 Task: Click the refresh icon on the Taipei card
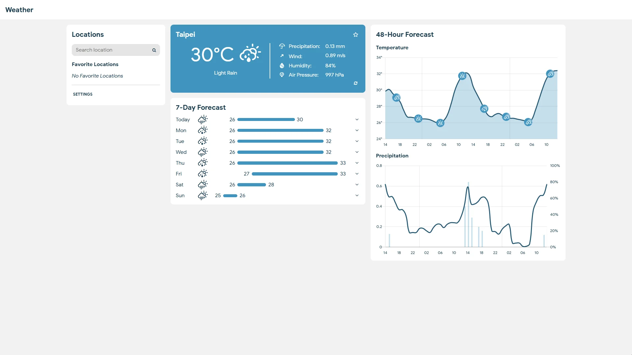click(x=355, y=83)
